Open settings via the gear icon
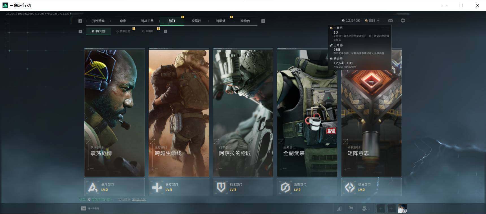This screenshot has width=486, height=214. [403, 21]
